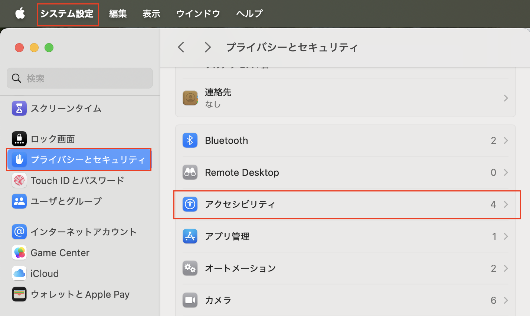The width and height of the screenshot is (530, 316).
Task: Open the ウインドウ menu
Action: (198, 14)
